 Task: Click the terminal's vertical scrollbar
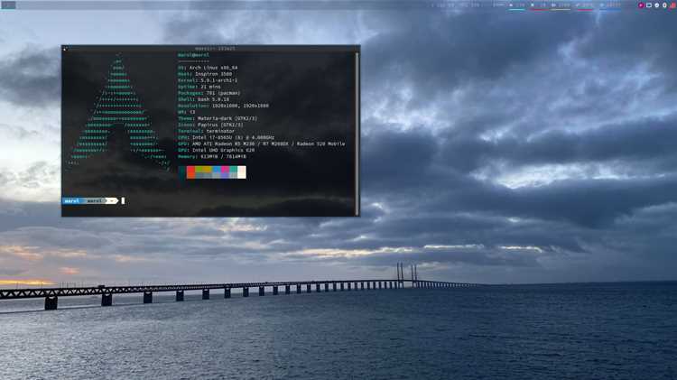point(357,134)
